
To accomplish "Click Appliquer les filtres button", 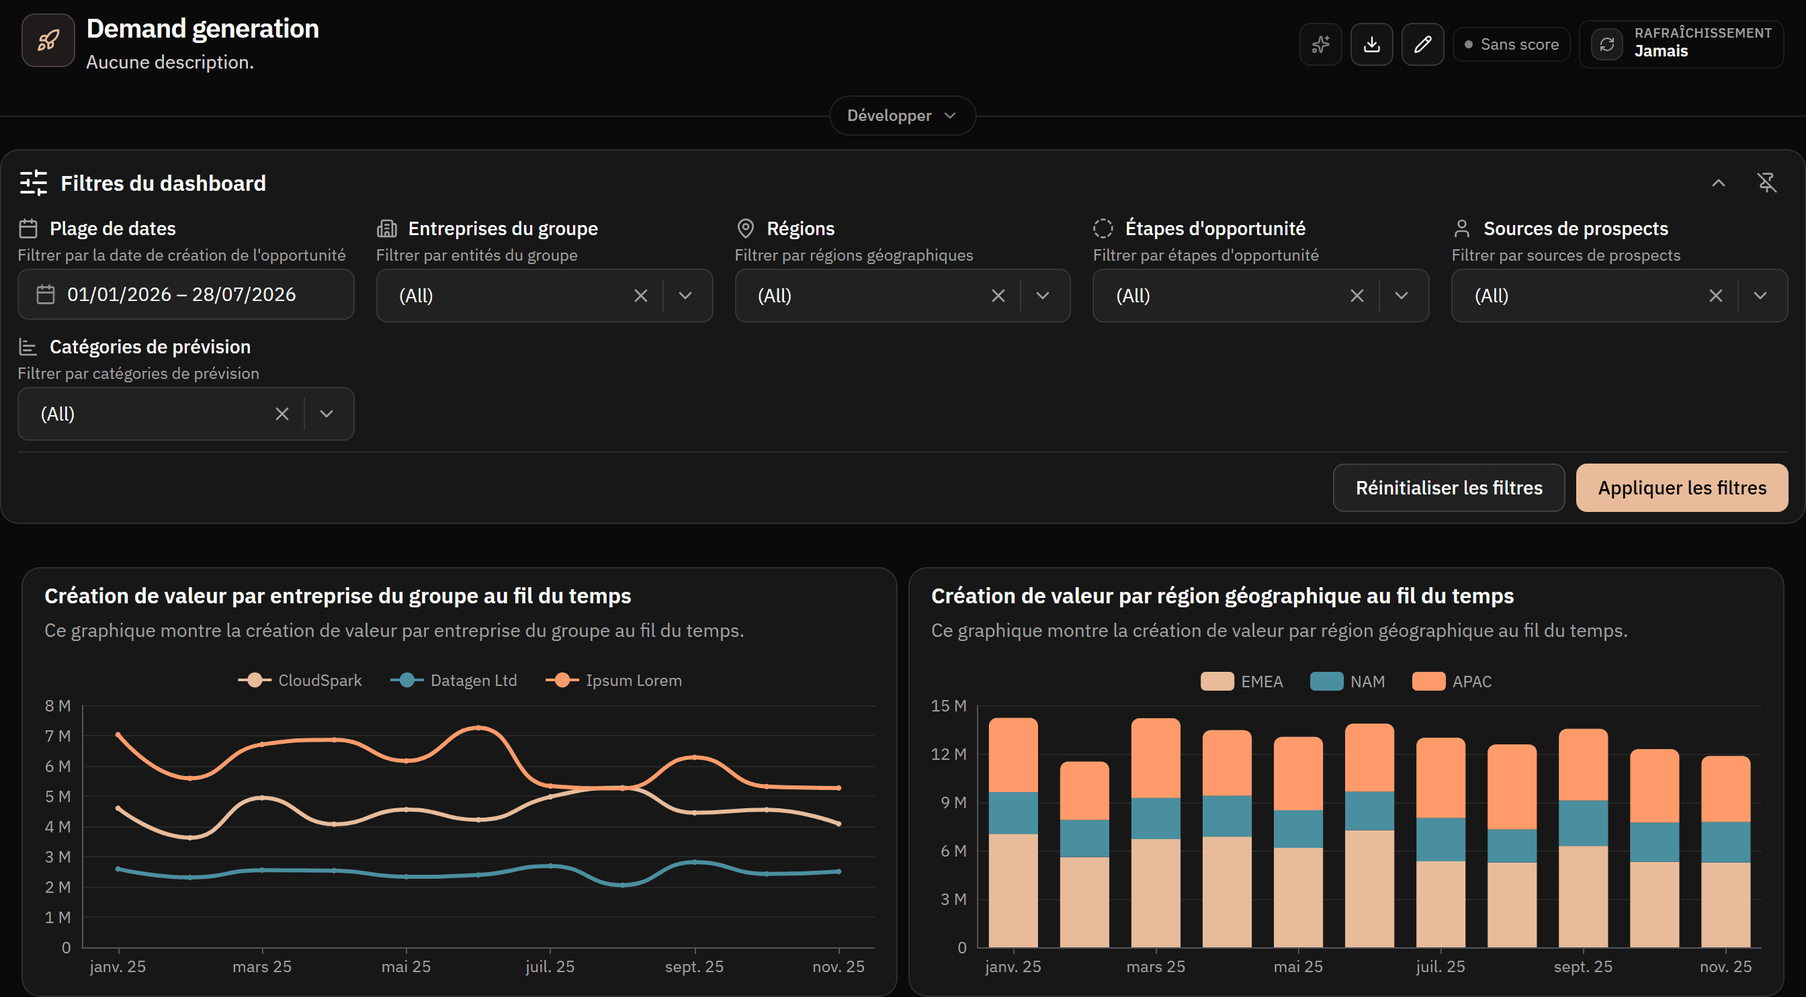I will pyautogui.click(x=1682, y=488).
